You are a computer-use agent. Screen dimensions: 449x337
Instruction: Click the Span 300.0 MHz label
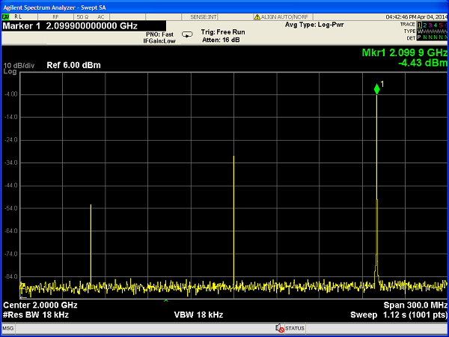415,306
